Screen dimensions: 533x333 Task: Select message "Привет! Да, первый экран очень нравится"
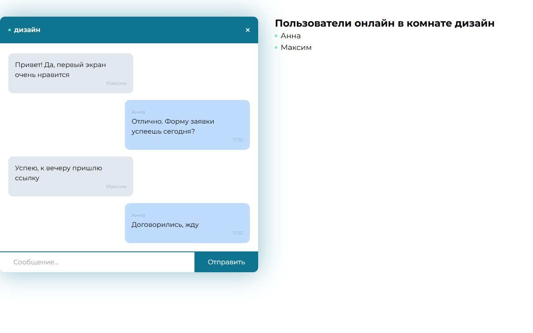tap(71, 73)
